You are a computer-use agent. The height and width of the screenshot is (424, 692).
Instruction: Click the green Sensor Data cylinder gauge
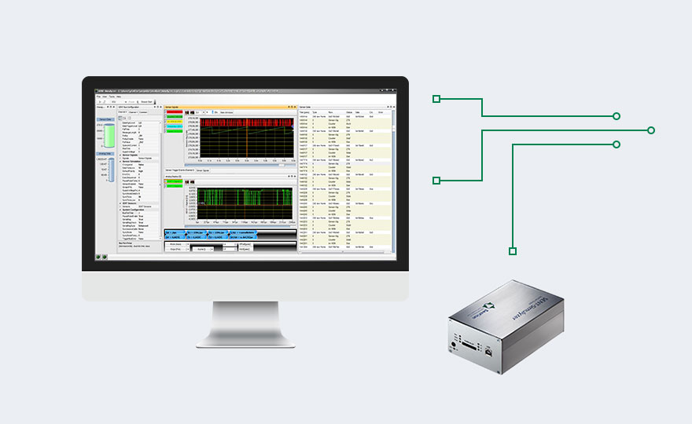(109, 136)
